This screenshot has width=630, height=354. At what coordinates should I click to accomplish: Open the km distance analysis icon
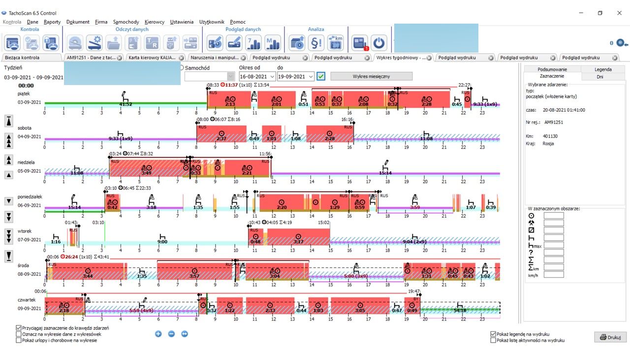(x=336, y=43)
